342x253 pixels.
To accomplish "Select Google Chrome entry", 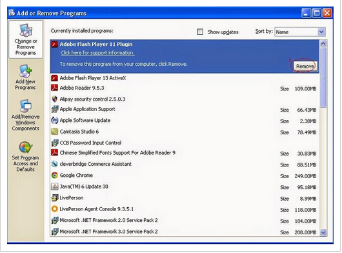I will click(185, 176).
